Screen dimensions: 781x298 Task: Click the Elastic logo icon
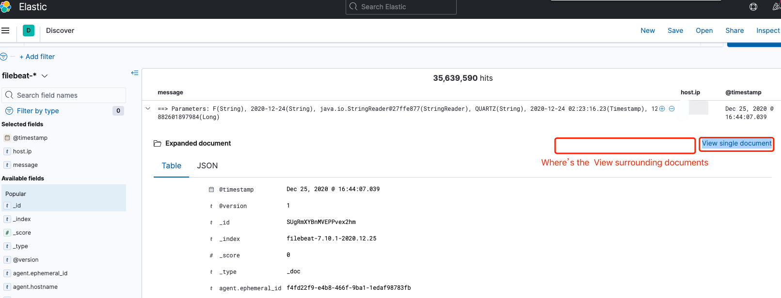[5, 7]
